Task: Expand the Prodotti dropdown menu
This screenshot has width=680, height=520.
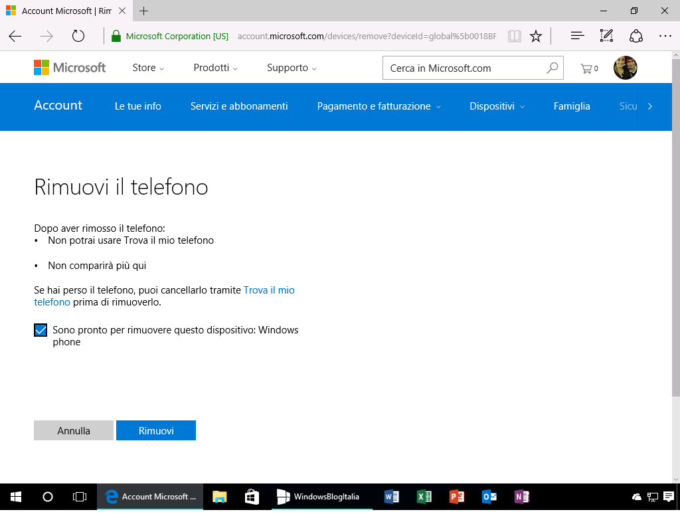Action: coord(216,68)
